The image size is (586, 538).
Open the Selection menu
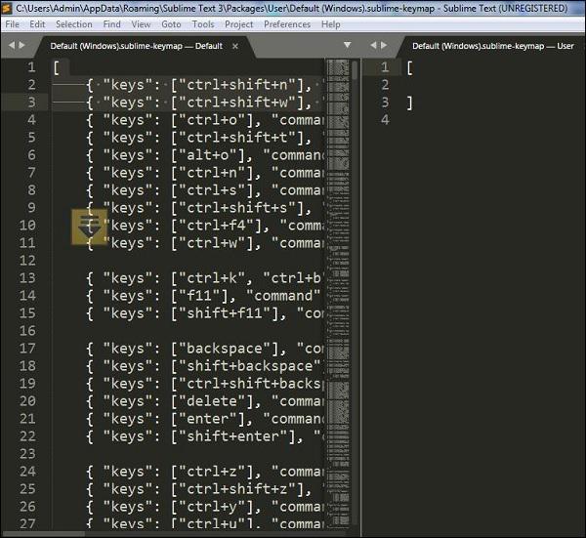click(x=74, y=24)
